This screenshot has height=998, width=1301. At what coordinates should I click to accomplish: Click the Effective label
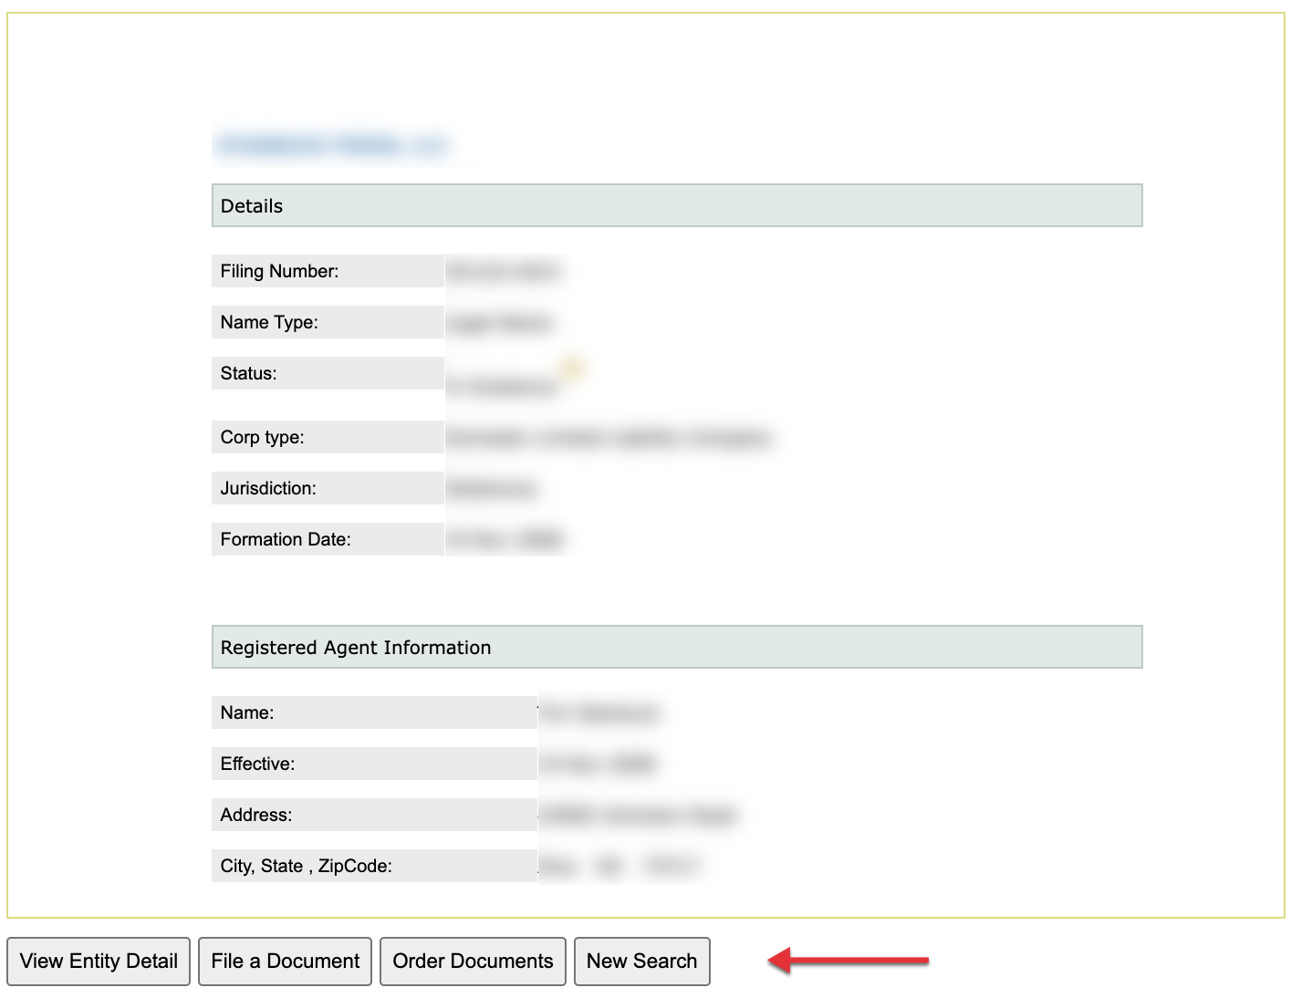click(x=257, y=764)
